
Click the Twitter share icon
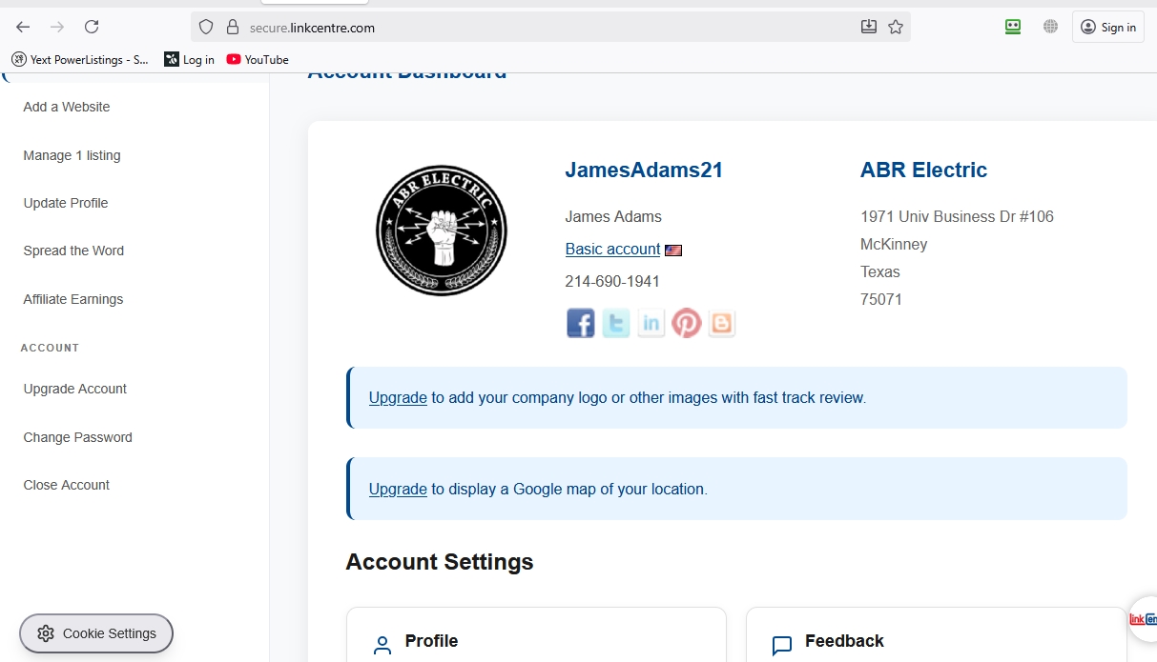click(616, 323)
